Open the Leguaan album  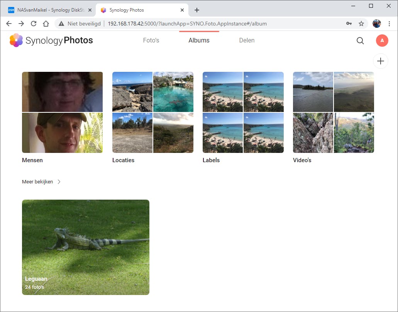pyautogui.click(x=86, y=247)
